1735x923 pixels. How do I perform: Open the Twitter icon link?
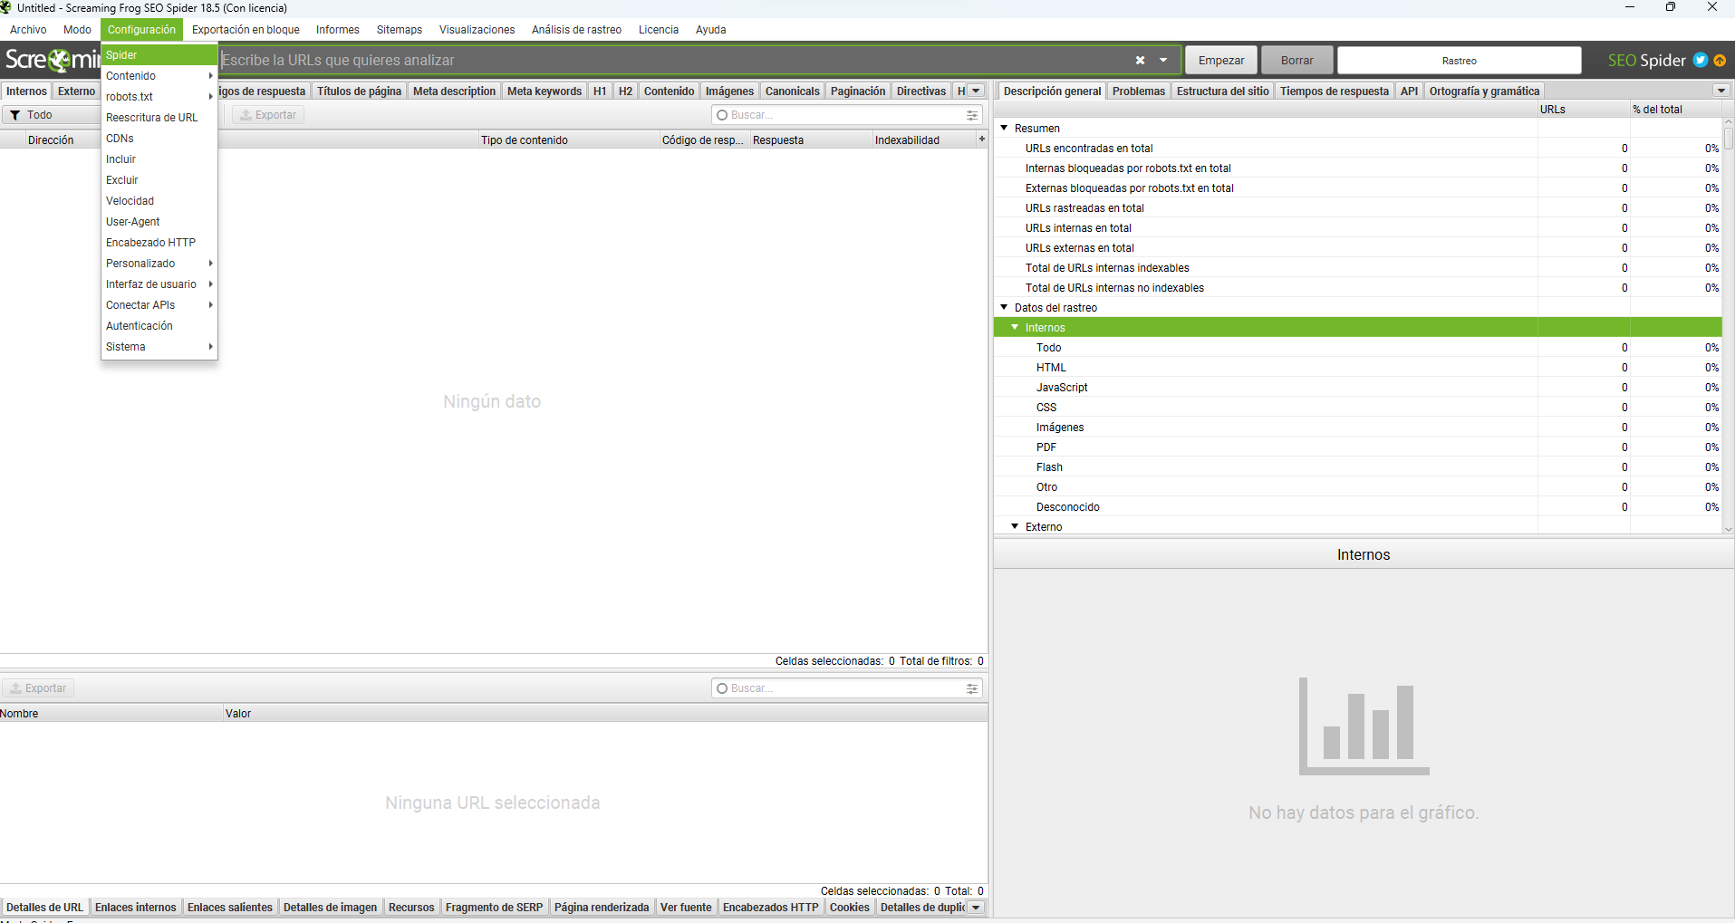coord(1701,60)
